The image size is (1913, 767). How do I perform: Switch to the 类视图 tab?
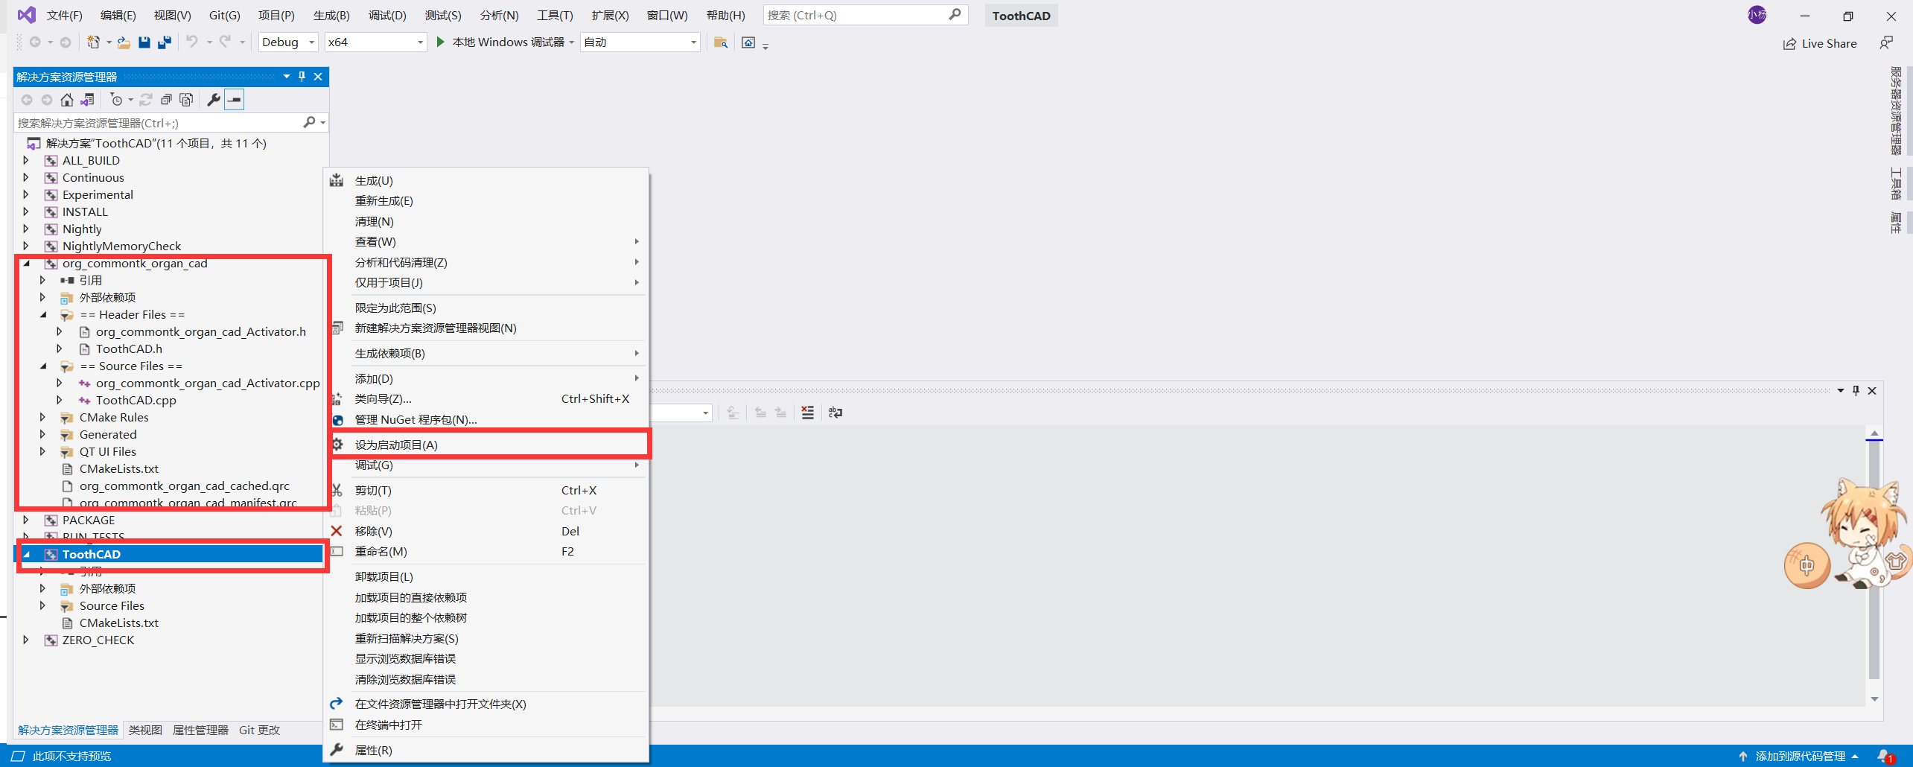(145, 730)
